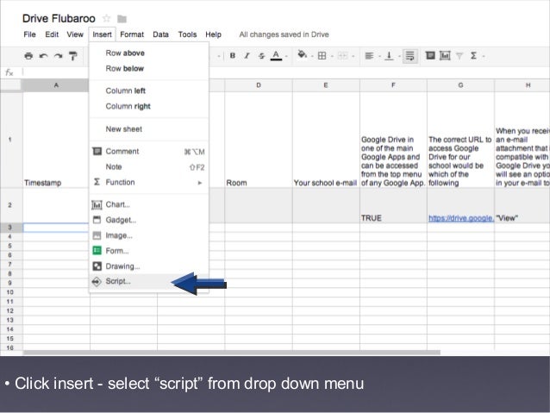The height and width of the screenshot is (413, 550).
Task: Select row 3 header
Action: 9,228
